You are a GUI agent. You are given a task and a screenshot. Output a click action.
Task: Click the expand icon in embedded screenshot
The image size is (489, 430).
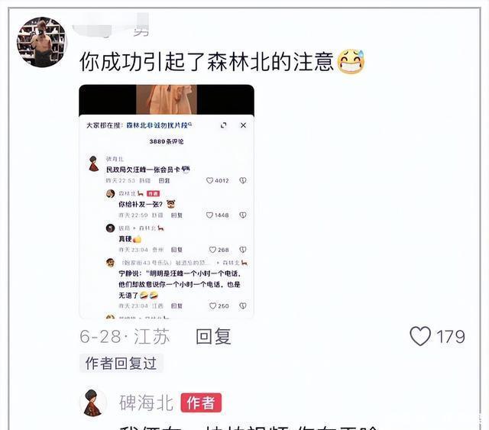point(223,125)
